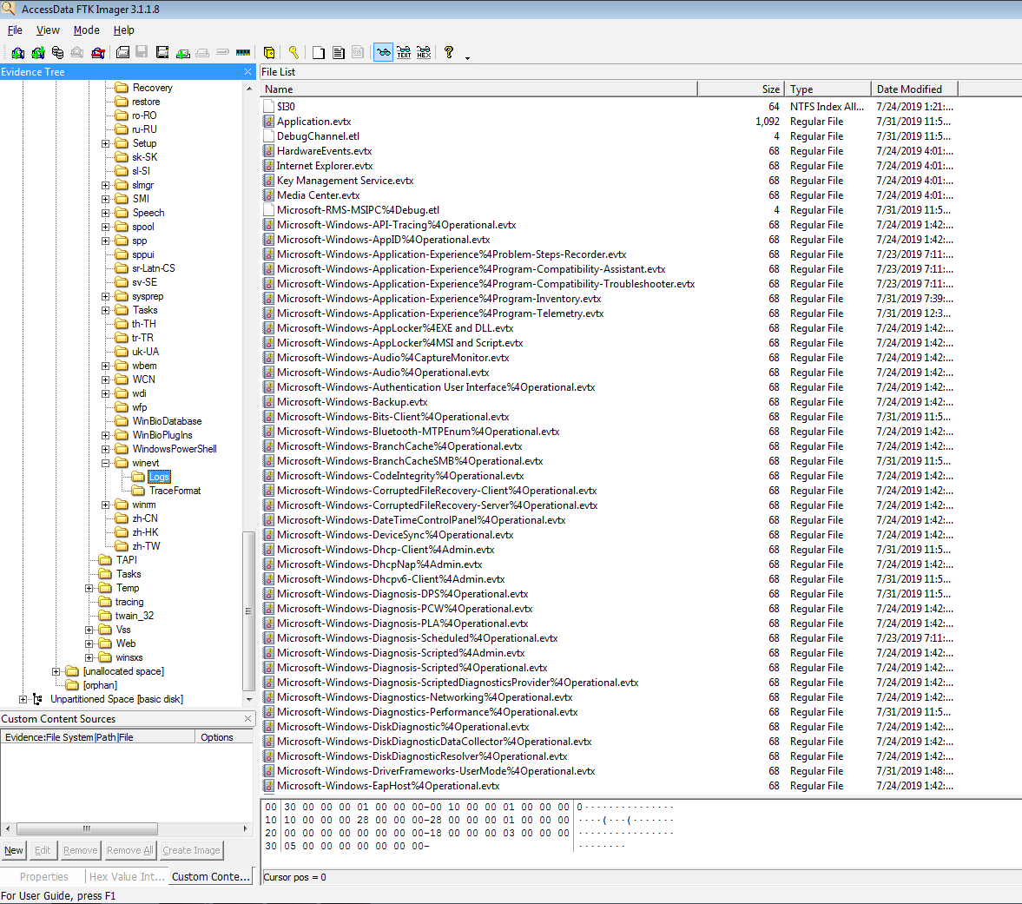Sort file list by Size column
The image size is (1022, 904).
[741, 89]
